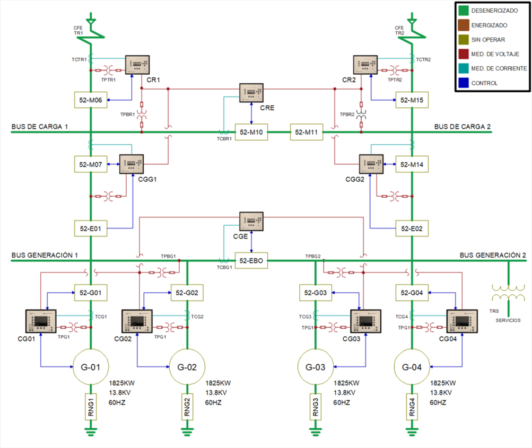Select generator G-03 circle symbol
This screenshot has height=448, width=532.
click(x=316, y=367)
